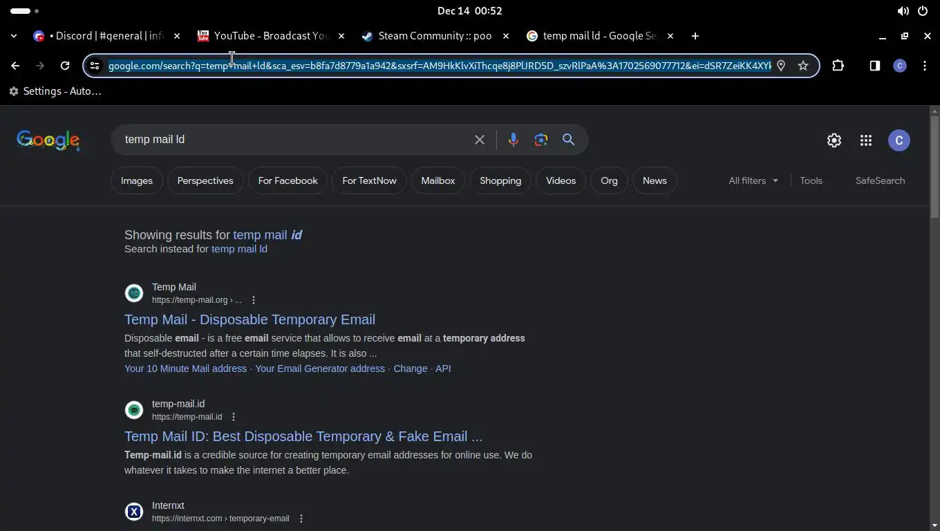Screen dimensions: 940x531
Task: Open the Google apps grid
Action: coord(866,140)
